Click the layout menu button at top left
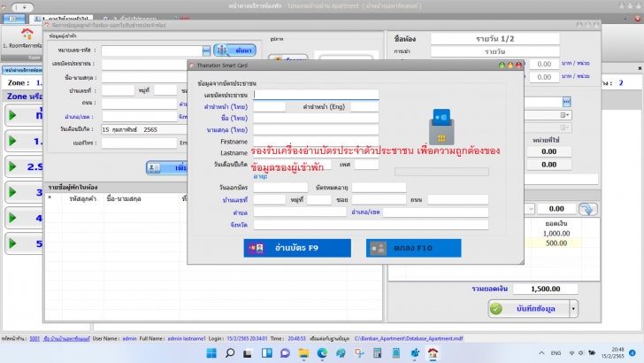 (14, 19)
